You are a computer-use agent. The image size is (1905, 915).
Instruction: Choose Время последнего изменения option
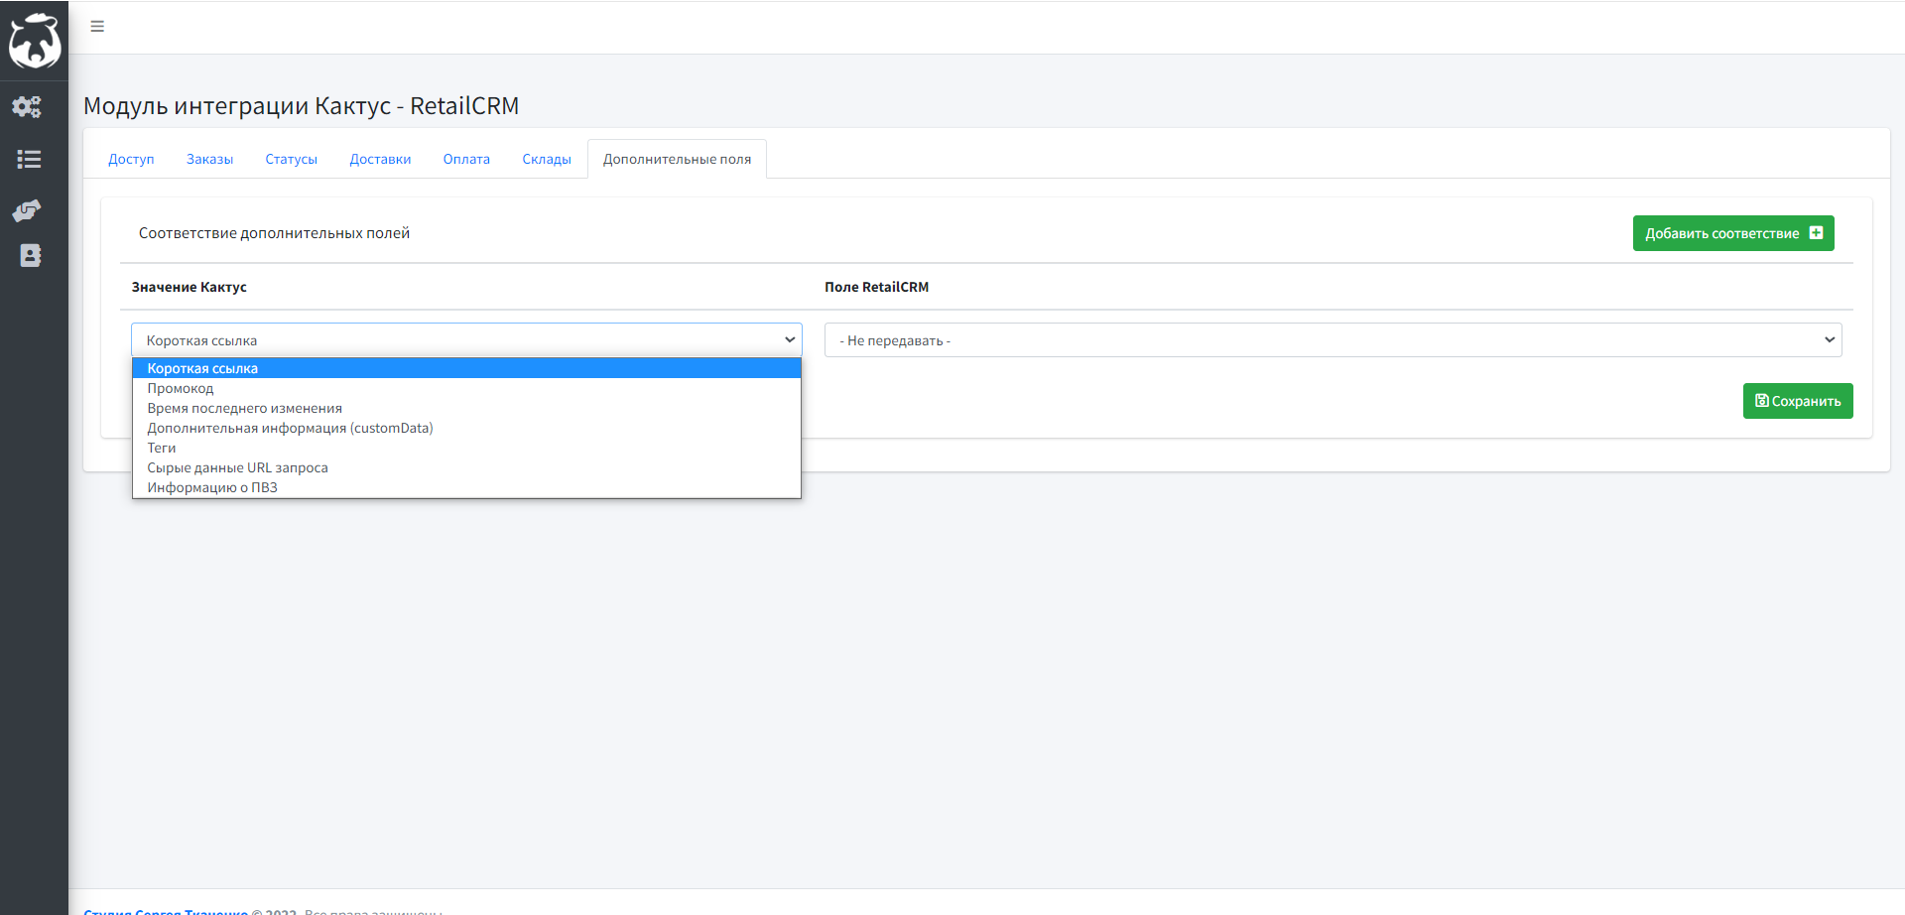coord(466,408)
